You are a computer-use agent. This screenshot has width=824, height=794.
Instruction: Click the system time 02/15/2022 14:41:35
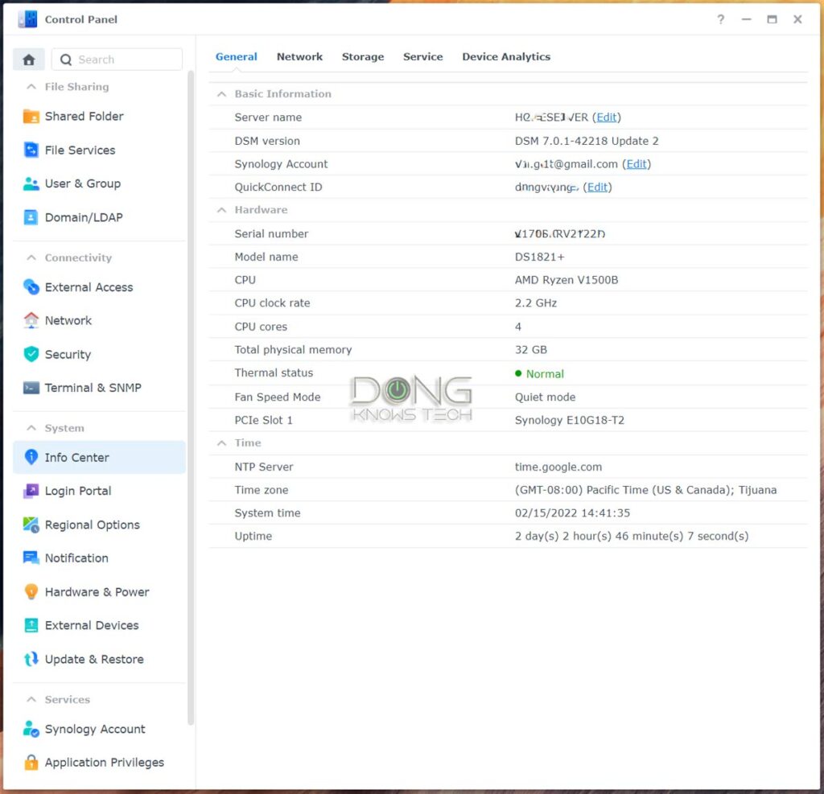pyautogui.click(x=572, y=513)
